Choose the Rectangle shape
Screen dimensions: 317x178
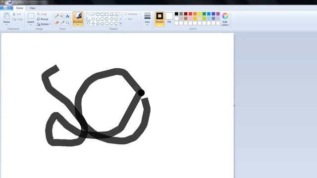[x=103, y=14]
